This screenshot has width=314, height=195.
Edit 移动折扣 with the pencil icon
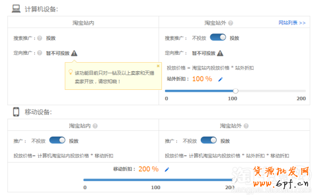(x=167, y=169)
